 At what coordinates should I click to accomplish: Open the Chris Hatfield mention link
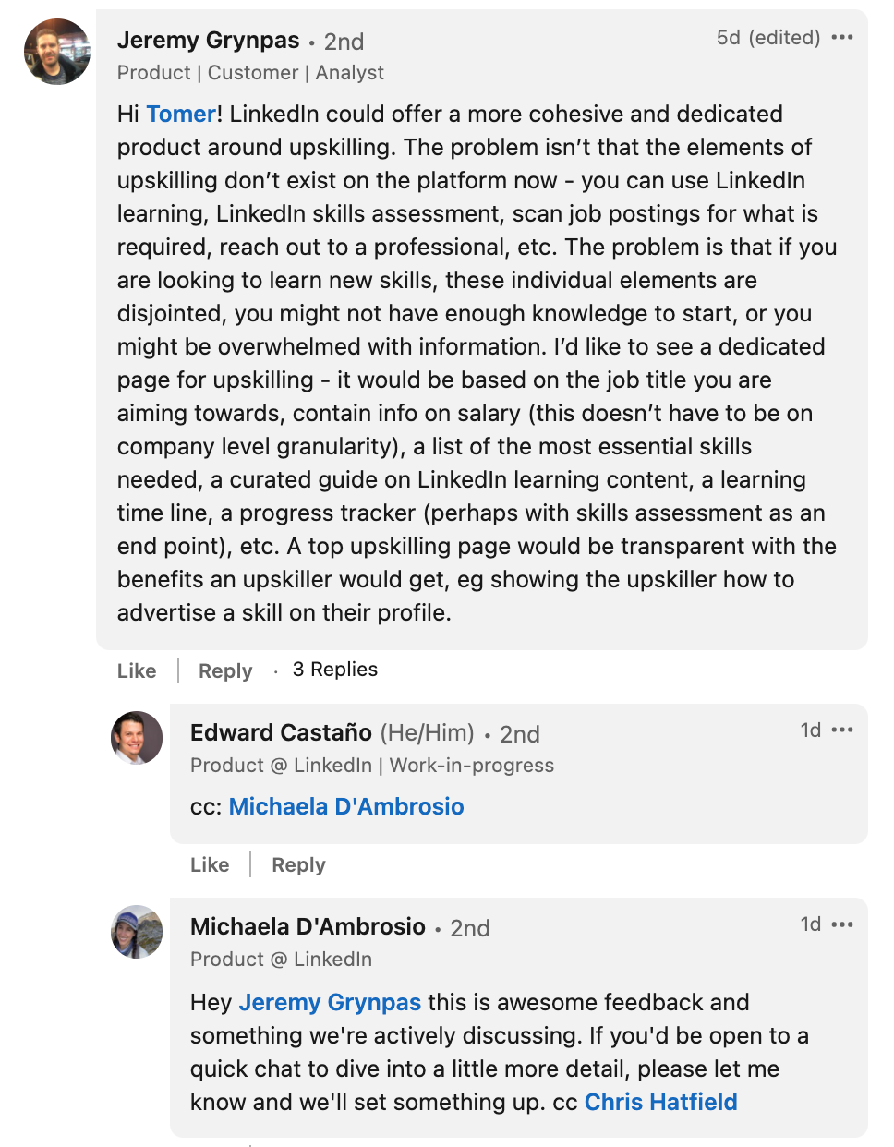pos(660,1103)
